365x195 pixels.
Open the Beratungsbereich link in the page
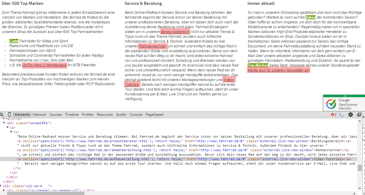175,31
